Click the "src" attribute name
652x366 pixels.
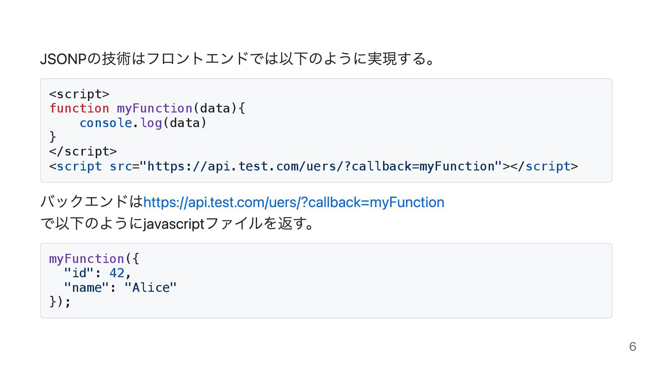point(121,166)
